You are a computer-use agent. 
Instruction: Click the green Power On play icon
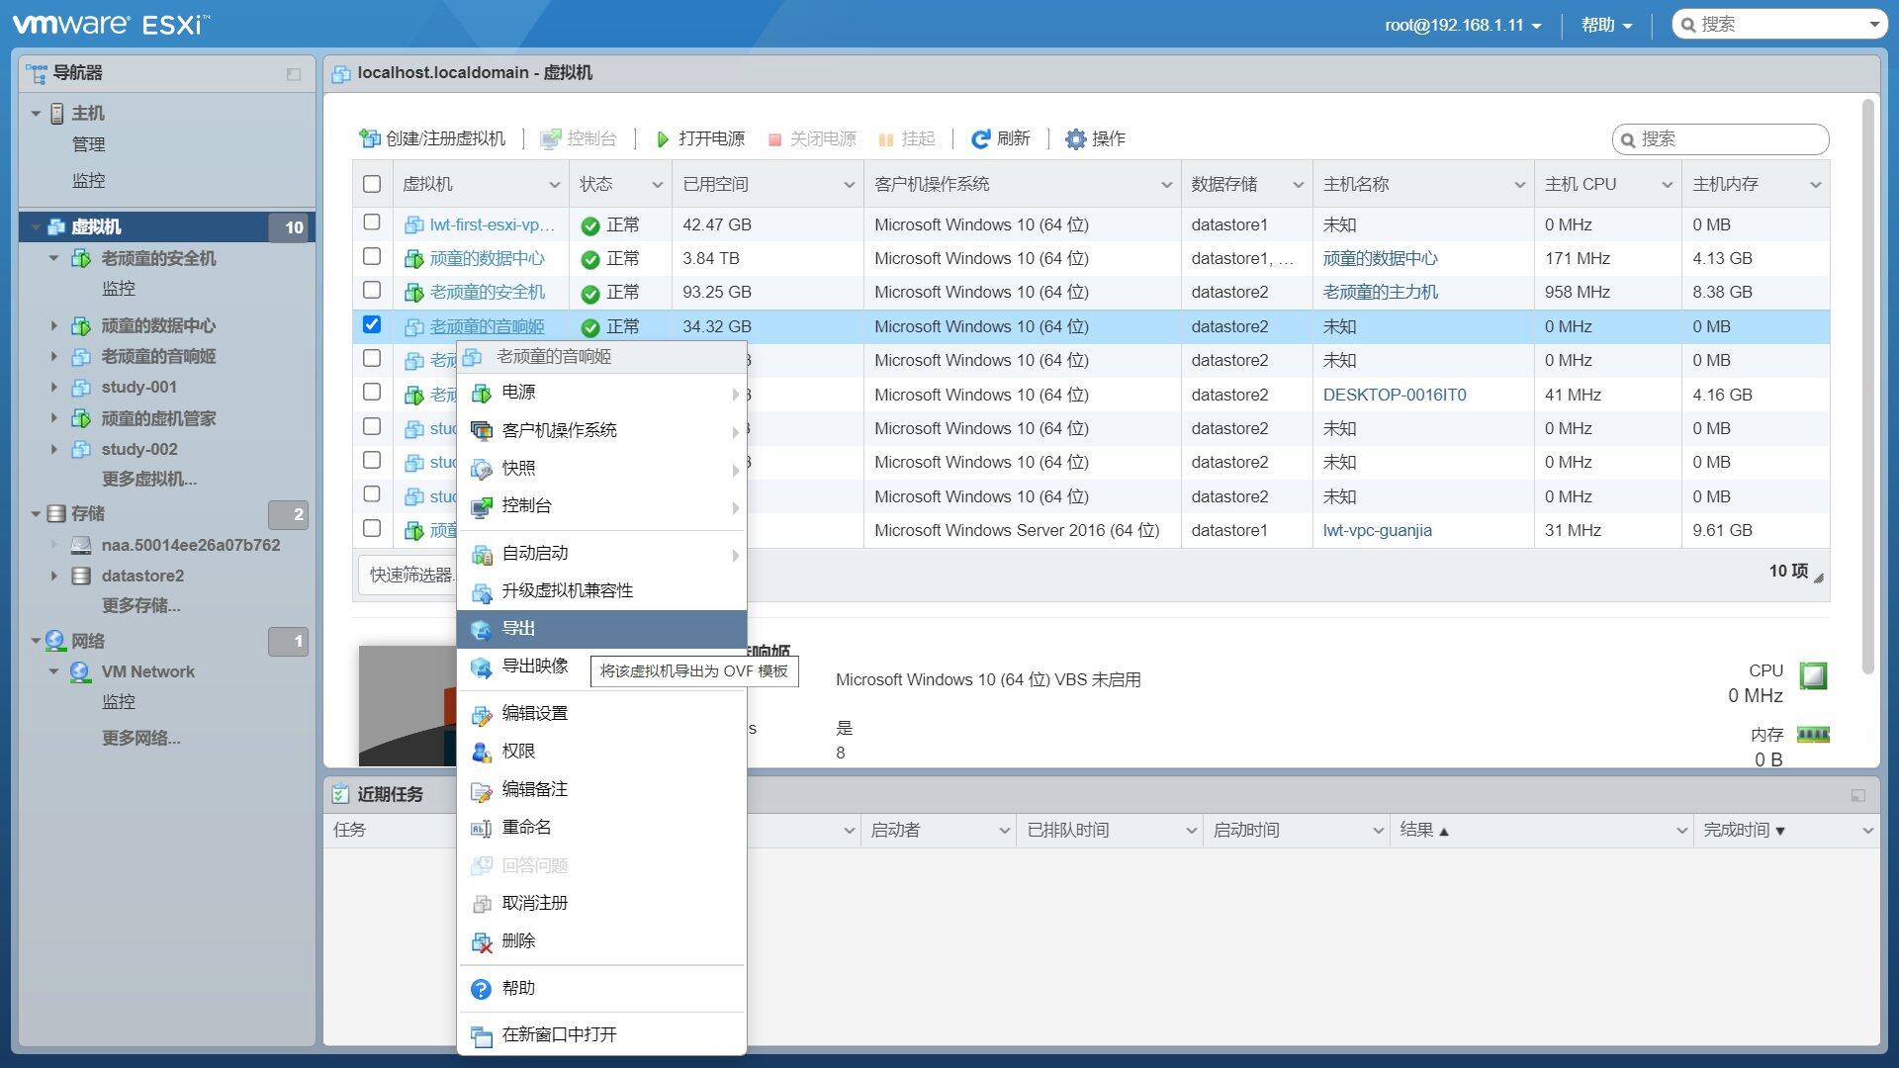coord(663,139)
